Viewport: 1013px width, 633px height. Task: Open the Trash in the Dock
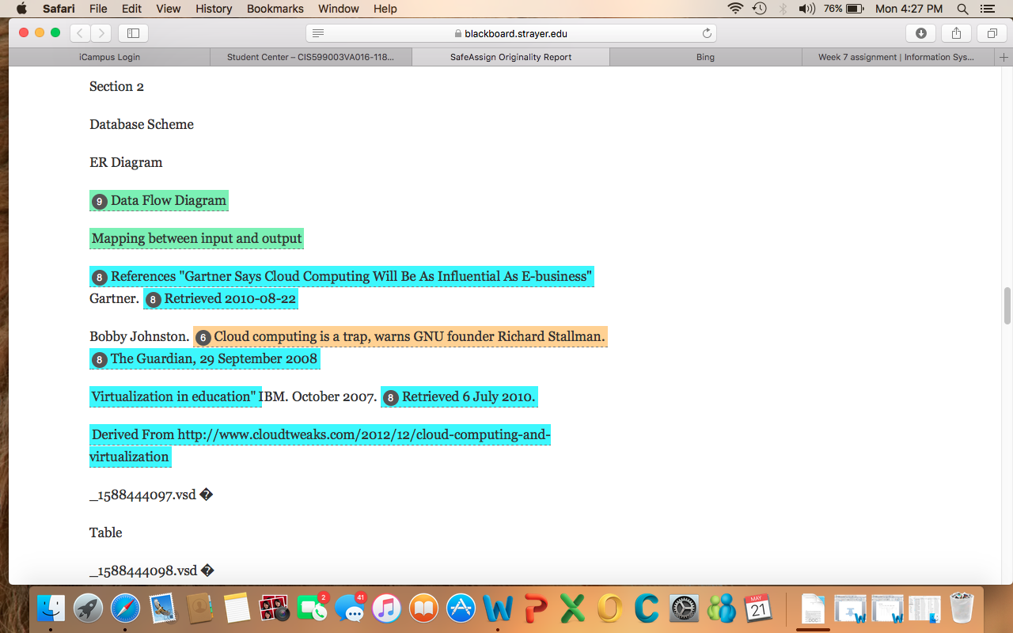point(961,608)
